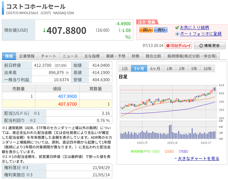Click the 注文・登録 panel header

pos(147,22)
